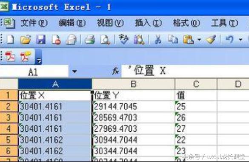This screenshot has width=249, height=162.
Task: Click cell C5 with value 22
Action: click(196, 140)
